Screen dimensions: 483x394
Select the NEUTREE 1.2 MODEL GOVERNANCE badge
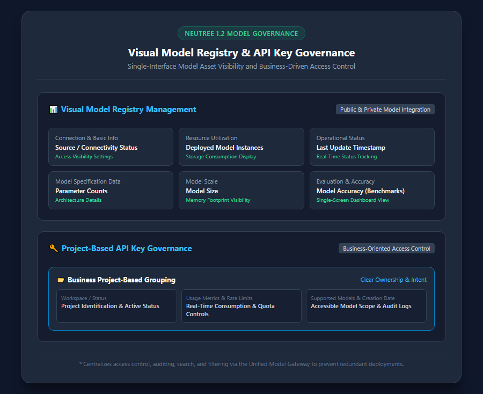[241, 34]
